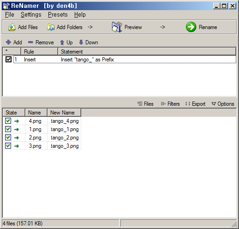Click green arrow state of 1.png
The height and width of the screenshot is (229, 239).
coord(17,130)
